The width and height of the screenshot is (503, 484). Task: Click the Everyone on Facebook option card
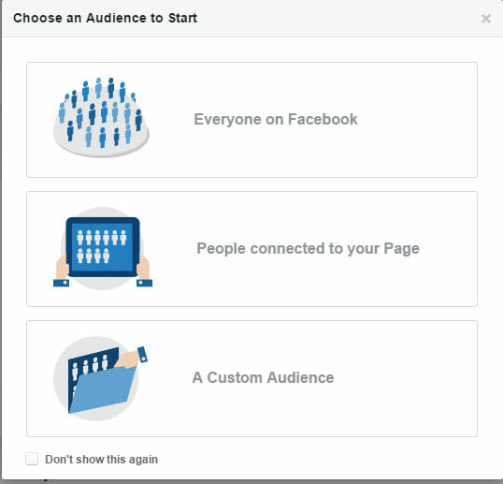(251, 120)
